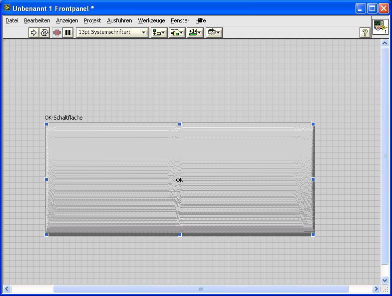The width and height of the screenshot is (392, 296).
Task: Click the bottom-left resize handle of OK button
Action: coord(46,235)
